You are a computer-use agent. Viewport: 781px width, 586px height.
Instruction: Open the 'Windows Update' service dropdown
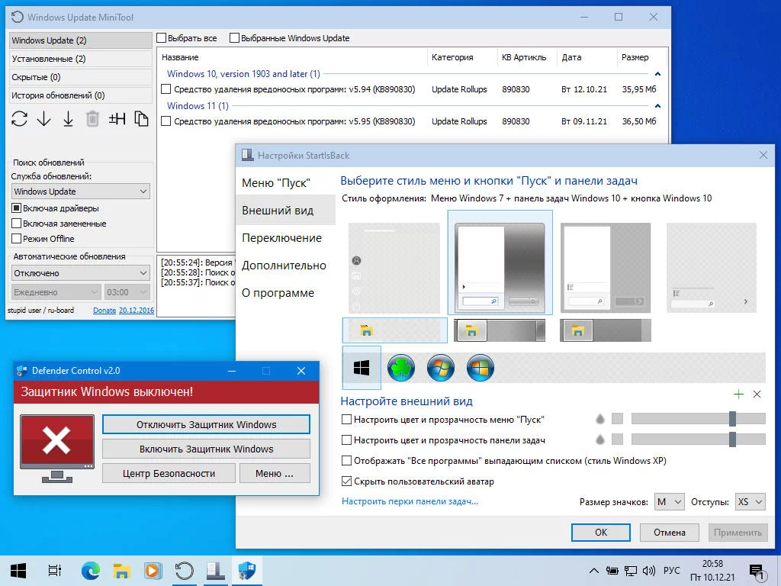(80, 192)
